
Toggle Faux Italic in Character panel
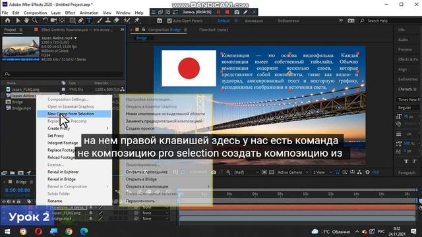click(415, 161)
